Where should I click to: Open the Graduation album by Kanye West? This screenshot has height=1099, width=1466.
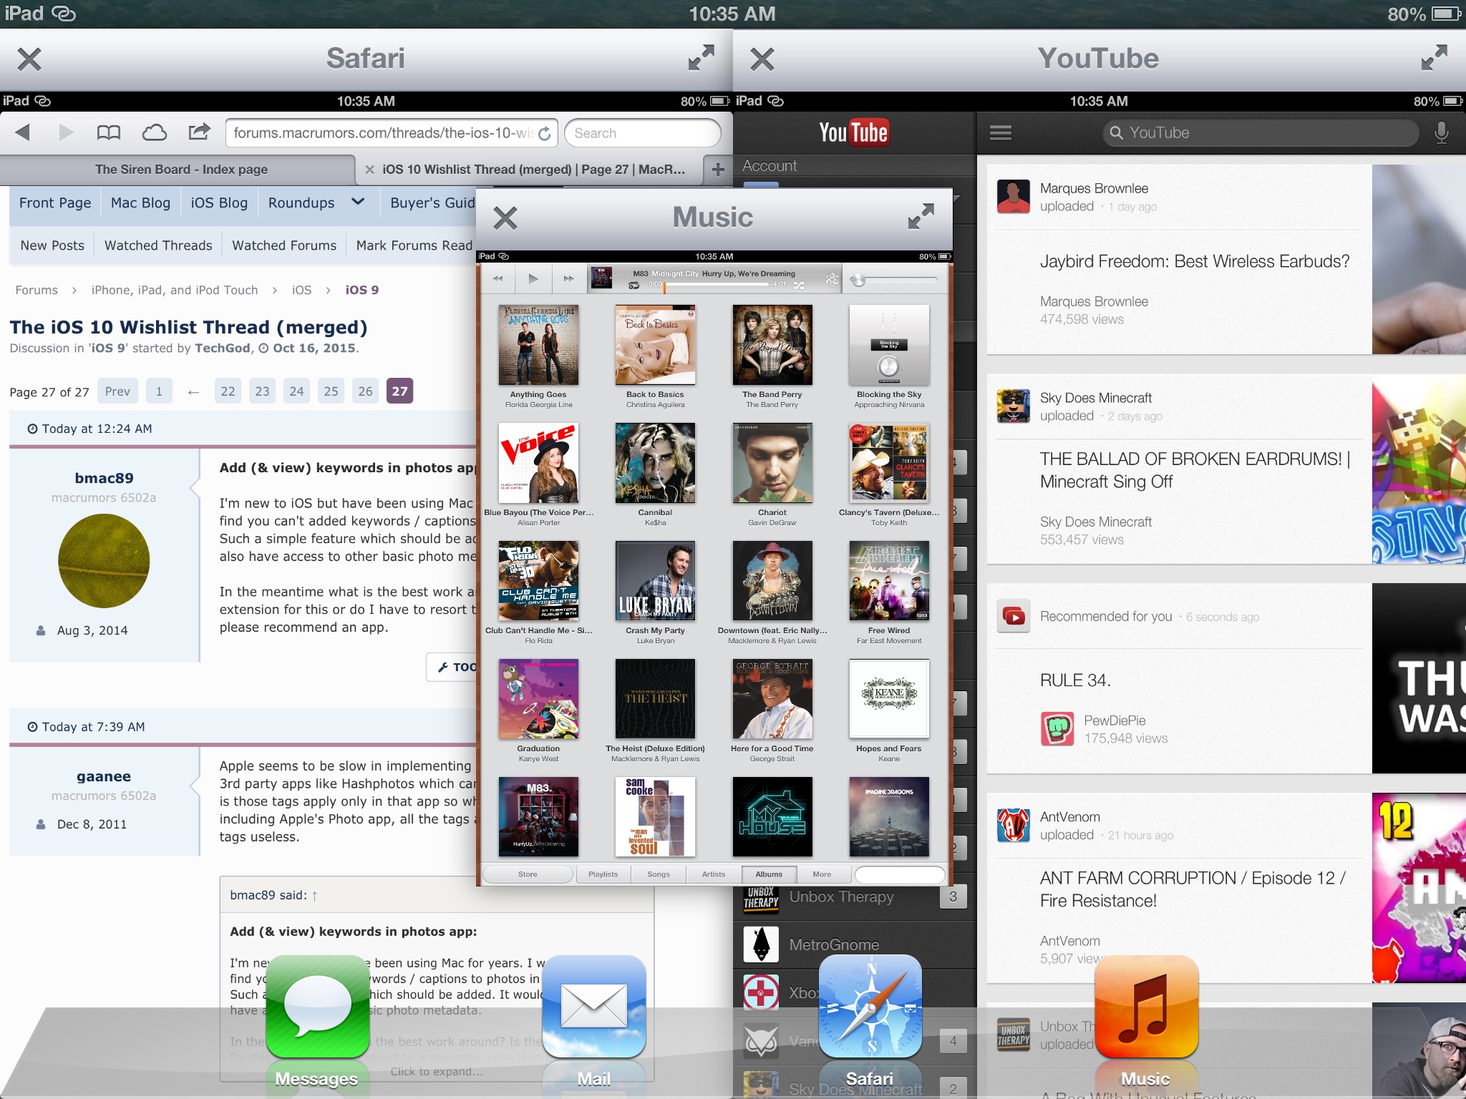point(538,699)
